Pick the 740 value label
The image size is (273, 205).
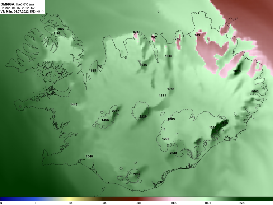(x=178, y=39)
